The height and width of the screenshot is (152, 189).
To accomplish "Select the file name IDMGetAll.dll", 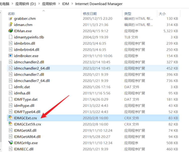I will tap(25, 131).
